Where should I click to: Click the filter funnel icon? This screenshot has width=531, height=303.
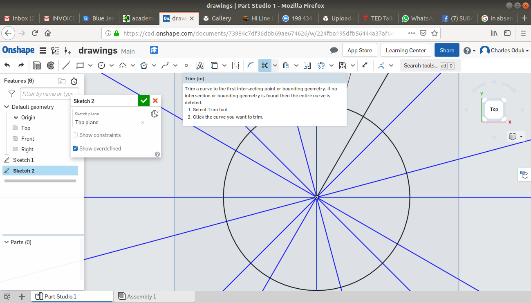[11, 94]
